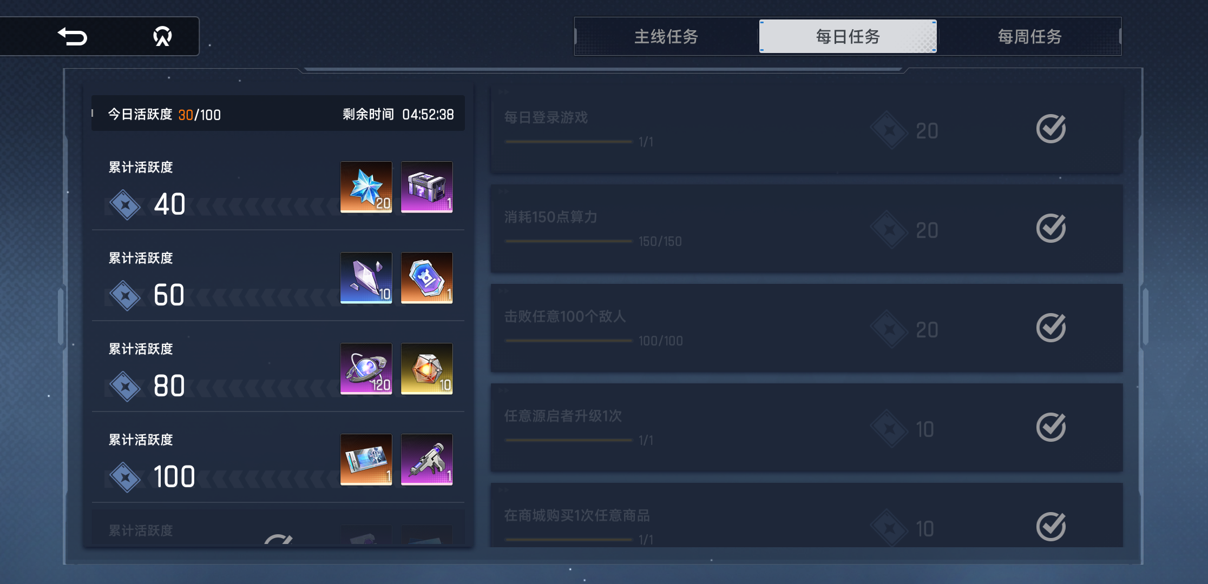Tap the ticket card reward at 100

(x=366, y=460)
